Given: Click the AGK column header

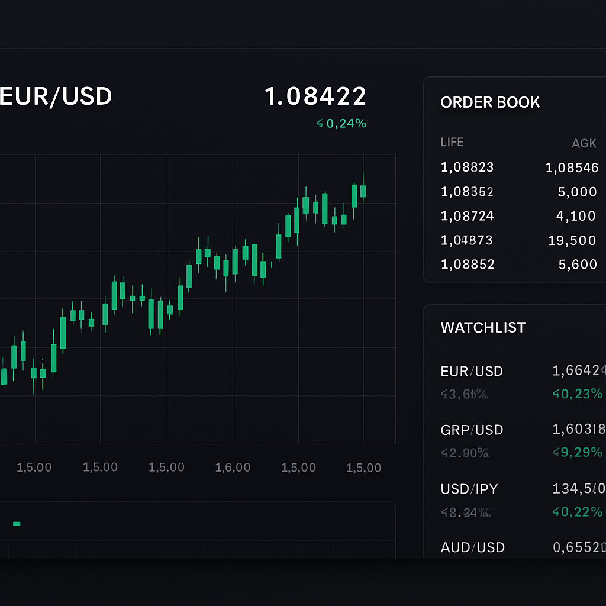Looking at the screenshot, I should click(x=584, y=143).
